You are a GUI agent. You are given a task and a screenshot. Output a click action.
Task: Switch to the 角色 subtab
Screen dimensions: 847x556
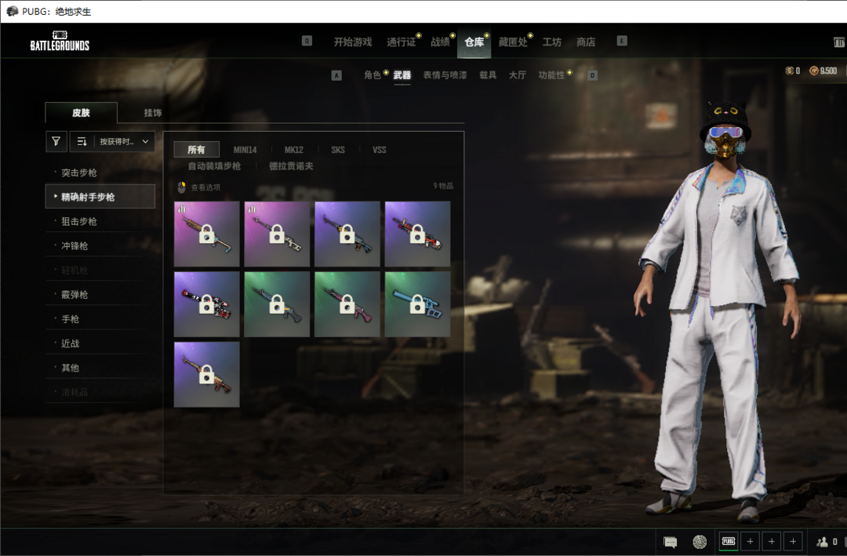click(373, 75)
